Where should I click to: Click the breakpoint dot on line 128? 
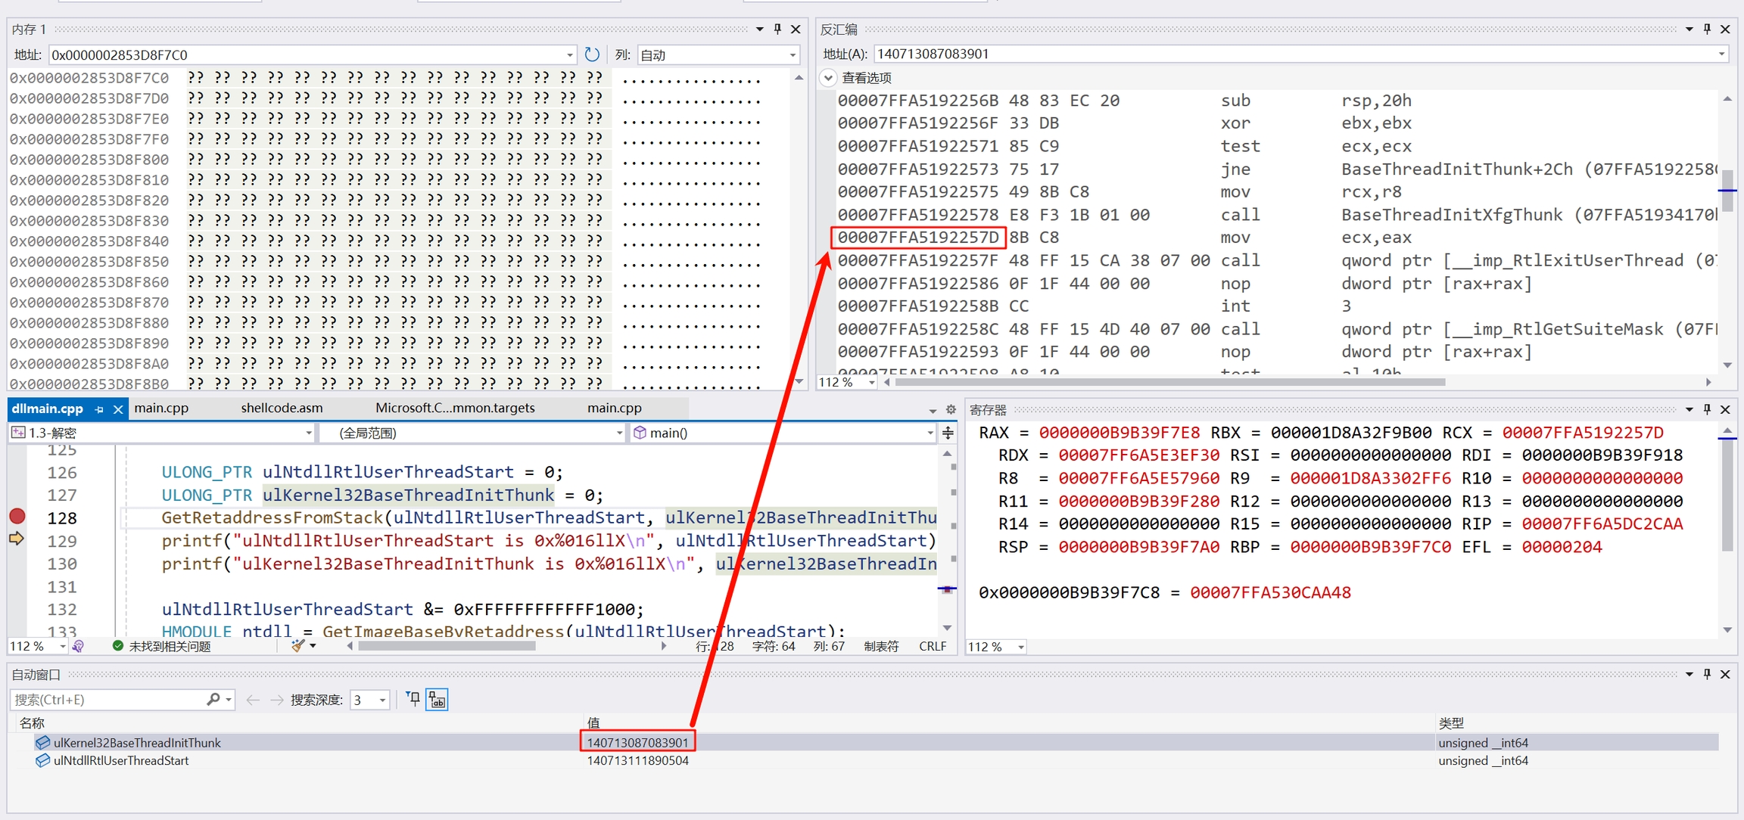17,517
